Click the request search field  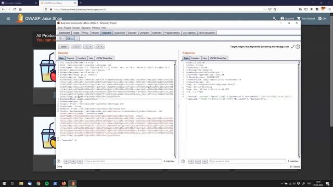pyautogui.click(x=123, y=162)
